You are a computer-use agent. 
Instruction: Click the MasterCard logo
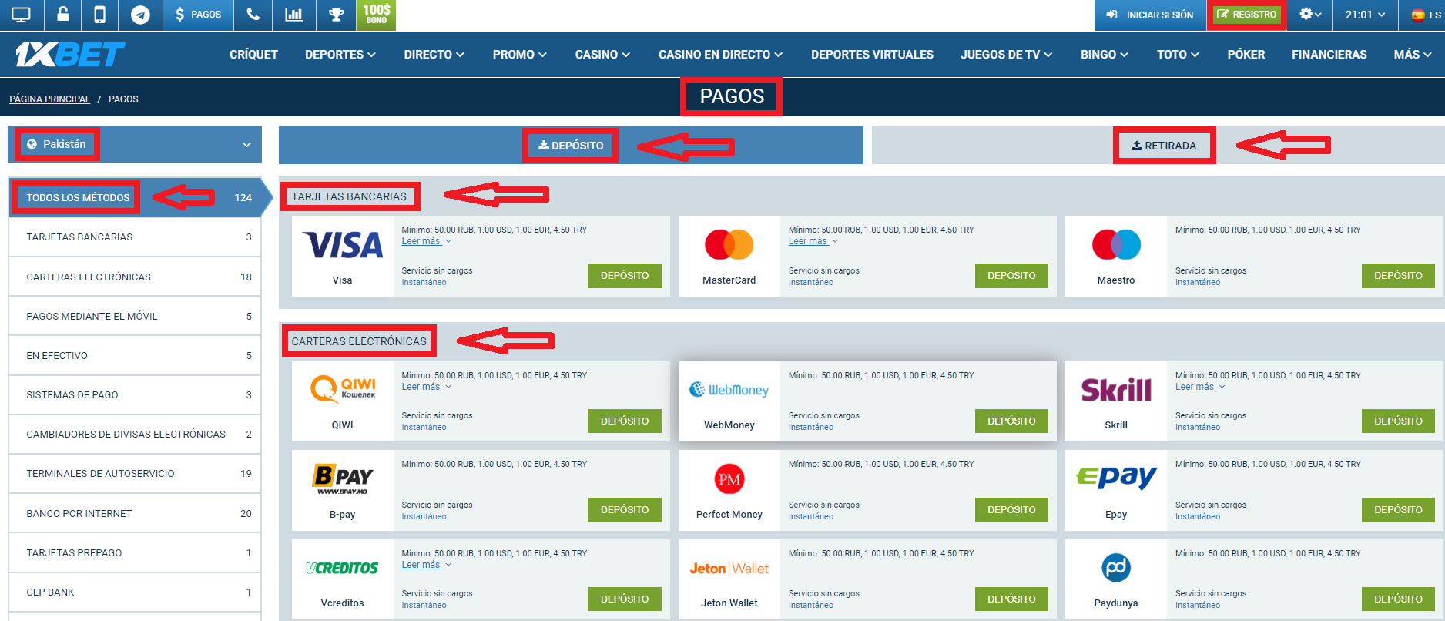[x=729, y=245]
